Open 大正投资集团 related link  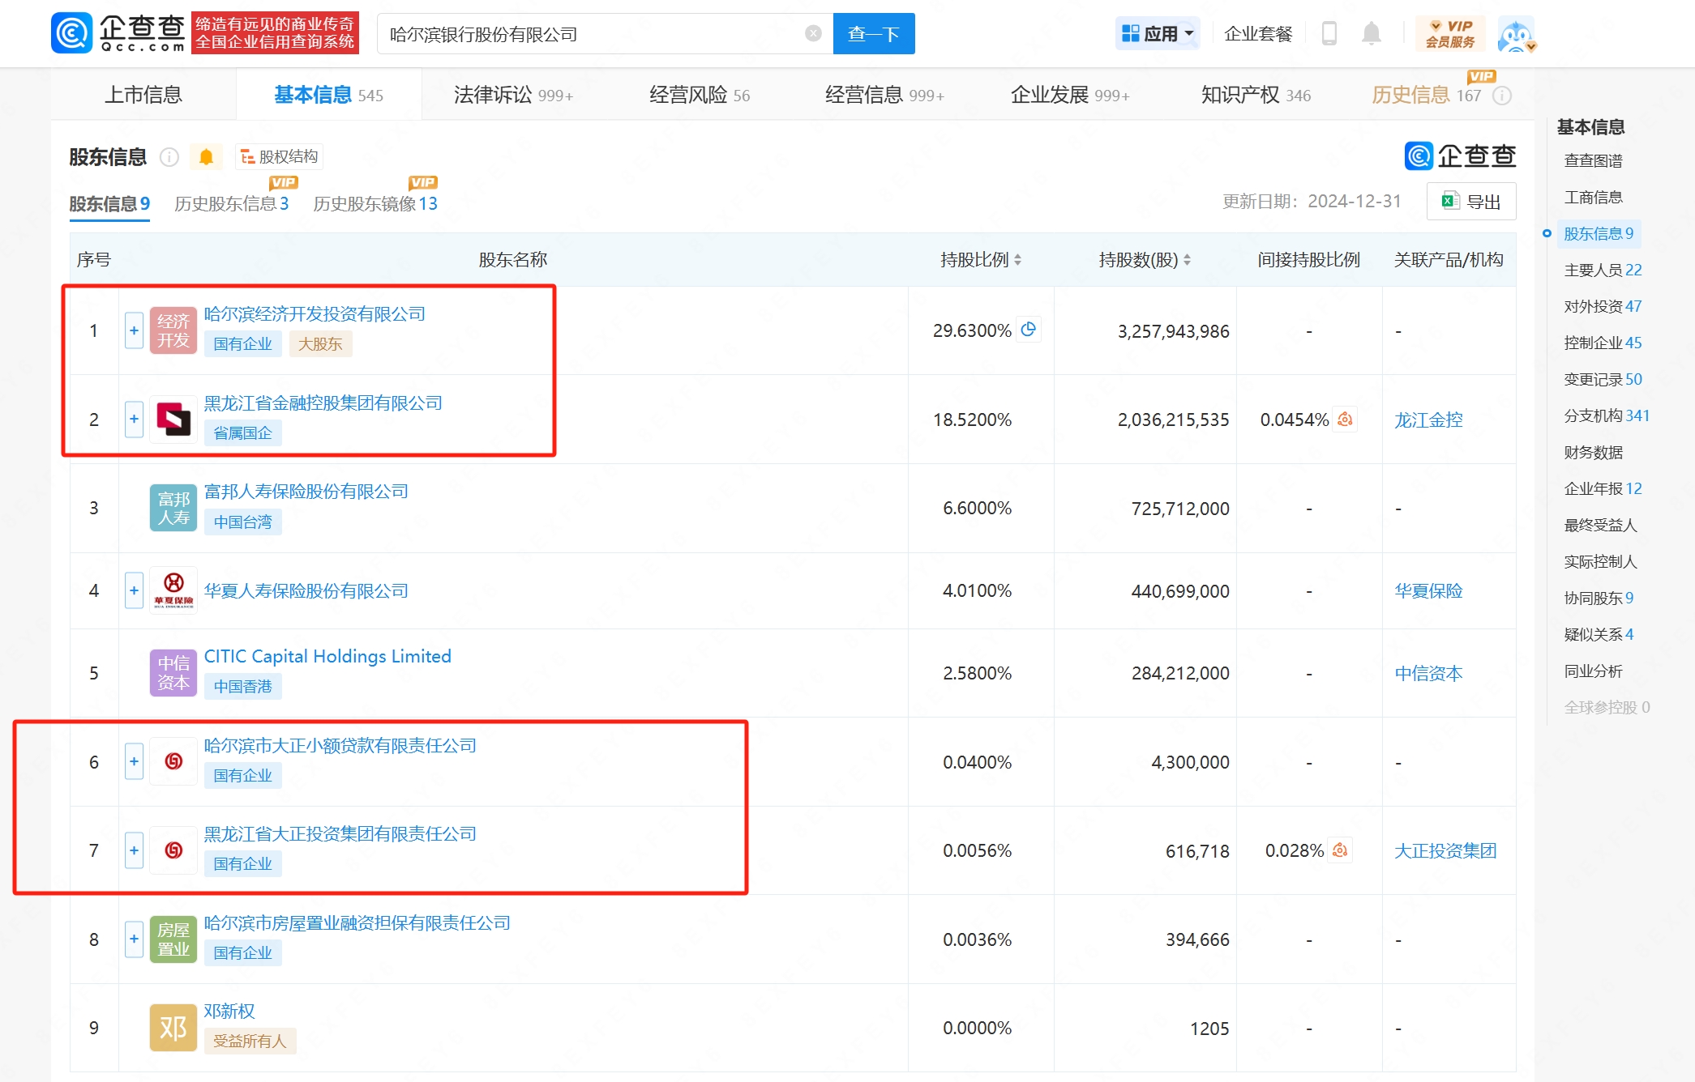pos(1445,850)
